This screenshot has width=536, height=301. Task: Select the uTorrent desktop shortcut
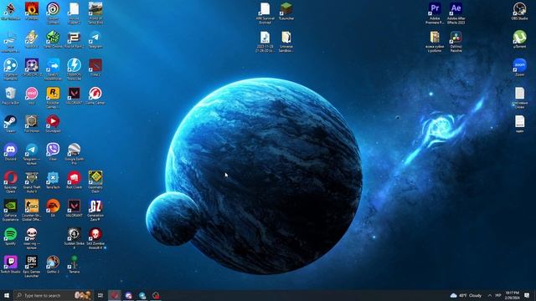tap(519, 39)
